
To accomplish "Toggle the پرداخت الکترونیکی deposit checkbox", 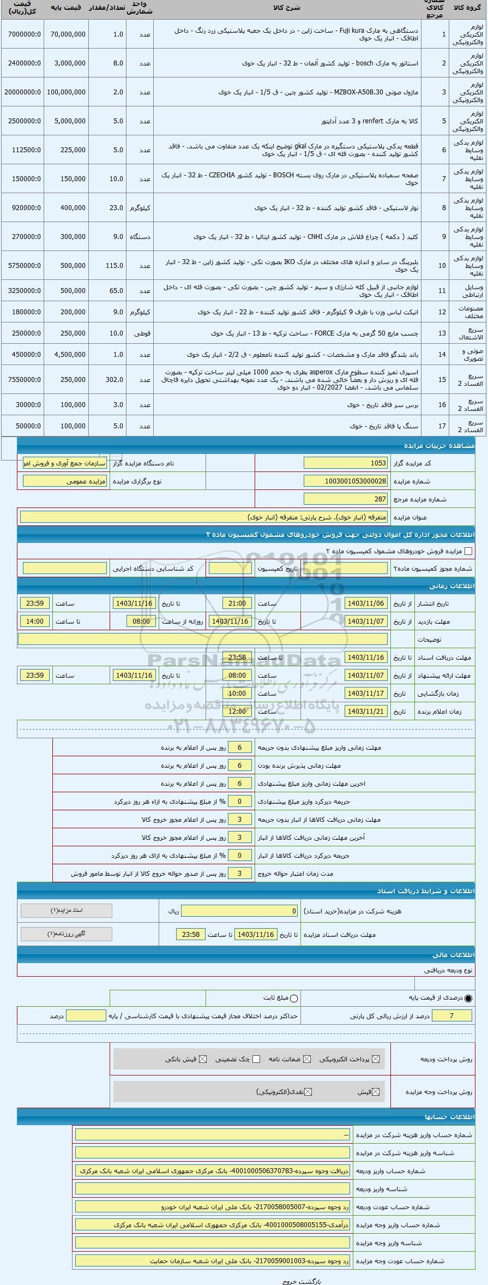I will pyautogui.click(x=375, y=1059).
